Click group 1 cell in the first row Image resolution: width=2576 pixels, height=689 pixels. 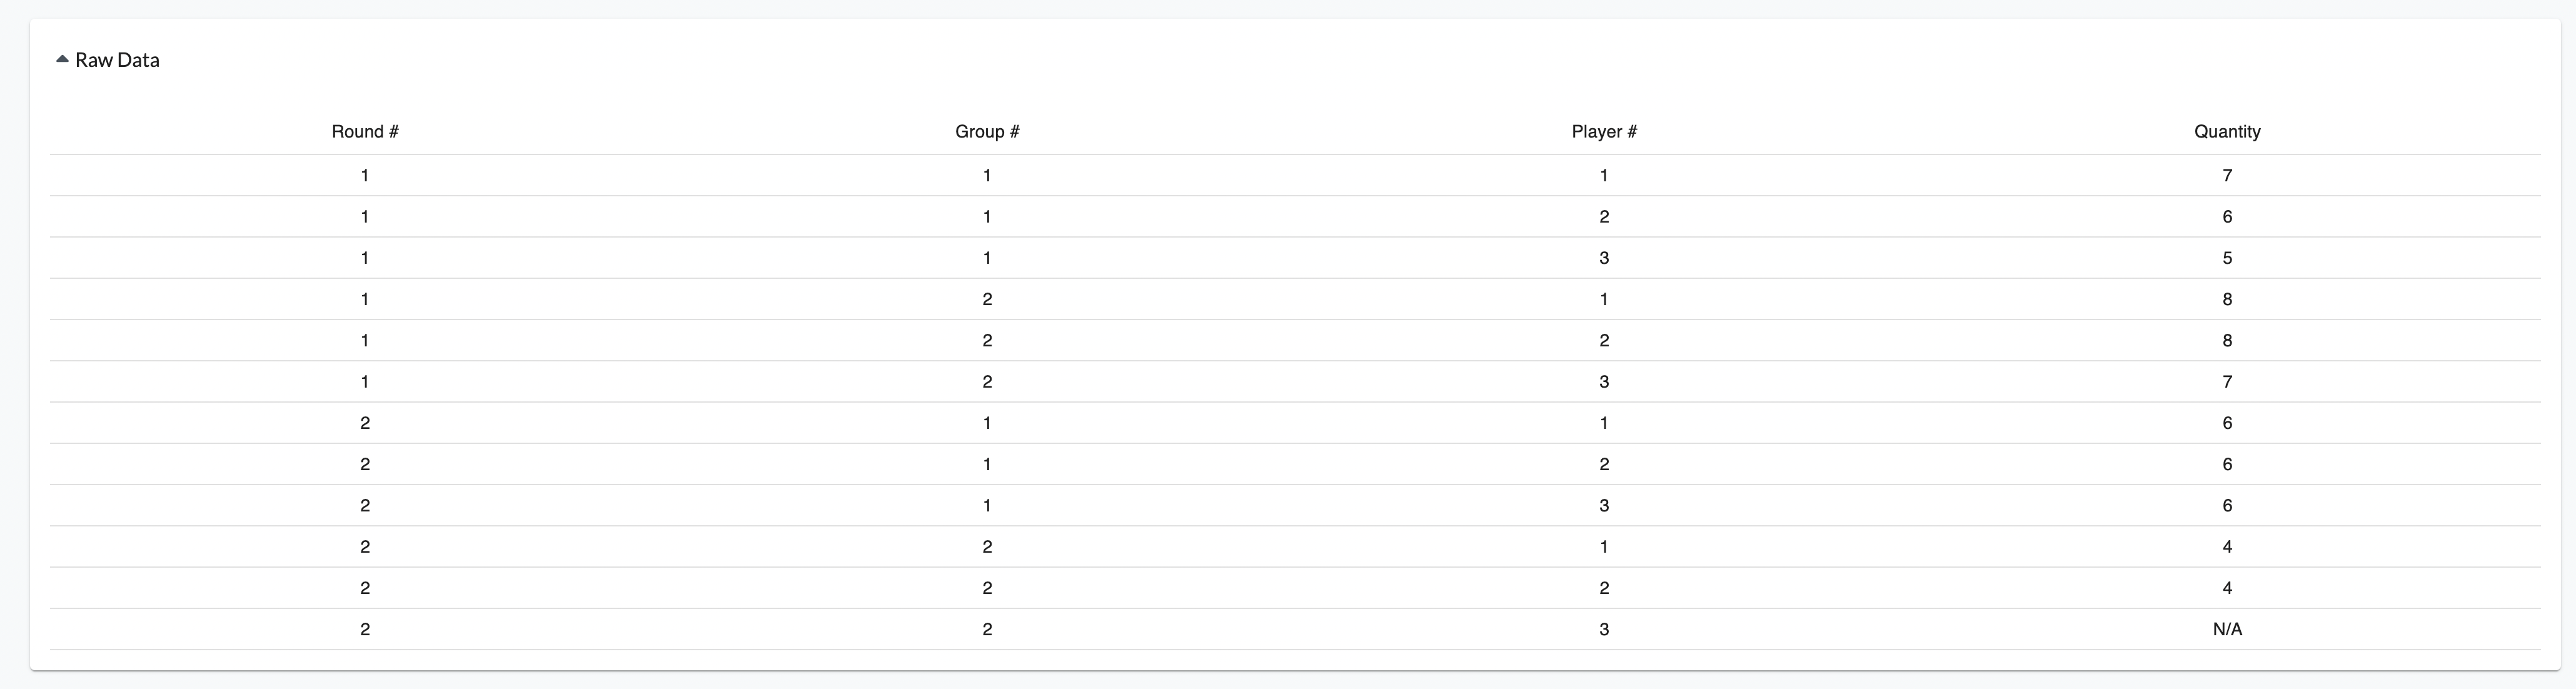(987, 176)
